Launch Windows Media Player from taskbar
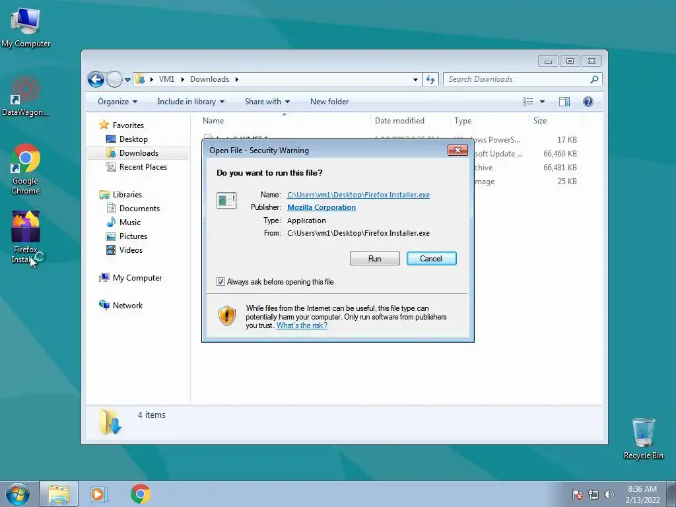Viewport: 676px width, 507px height. click(x=99, y=494)
